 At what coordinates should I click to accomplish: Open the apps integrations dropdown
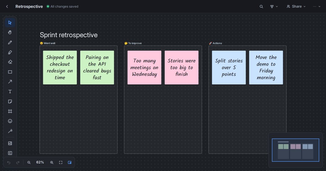(x=274, y=7)
